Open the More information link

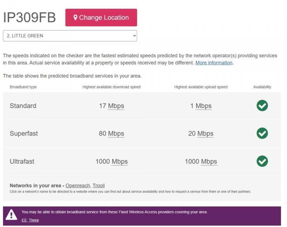[x=214, y=63]
